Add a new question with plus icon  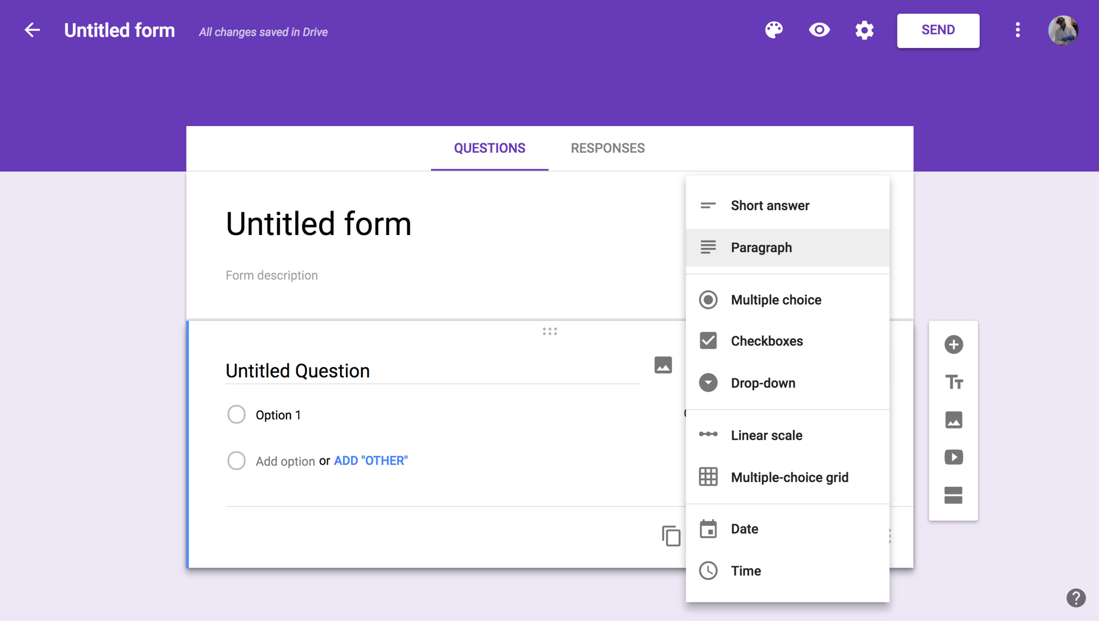pyautogui.click(x=953, y=345)
